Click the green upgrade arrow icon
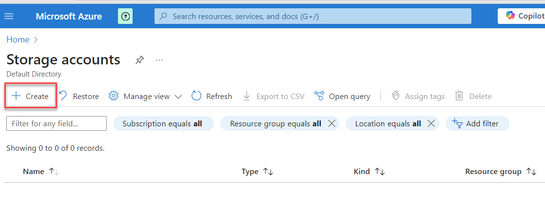Image resolution: width=545 pixels, height=217 pixels. click(x=125, y=17)
